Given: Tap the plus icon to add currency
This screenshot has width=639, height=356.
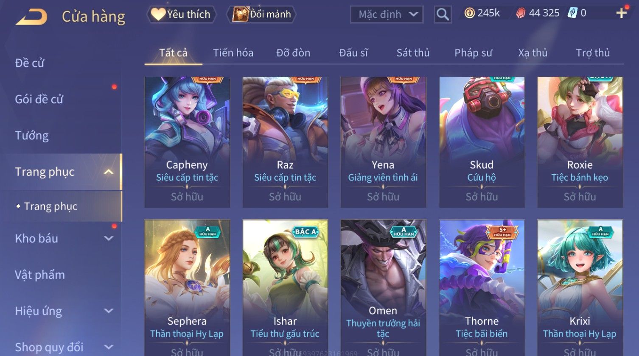Looking at the screenshot, I should click(x=621, y=13).
